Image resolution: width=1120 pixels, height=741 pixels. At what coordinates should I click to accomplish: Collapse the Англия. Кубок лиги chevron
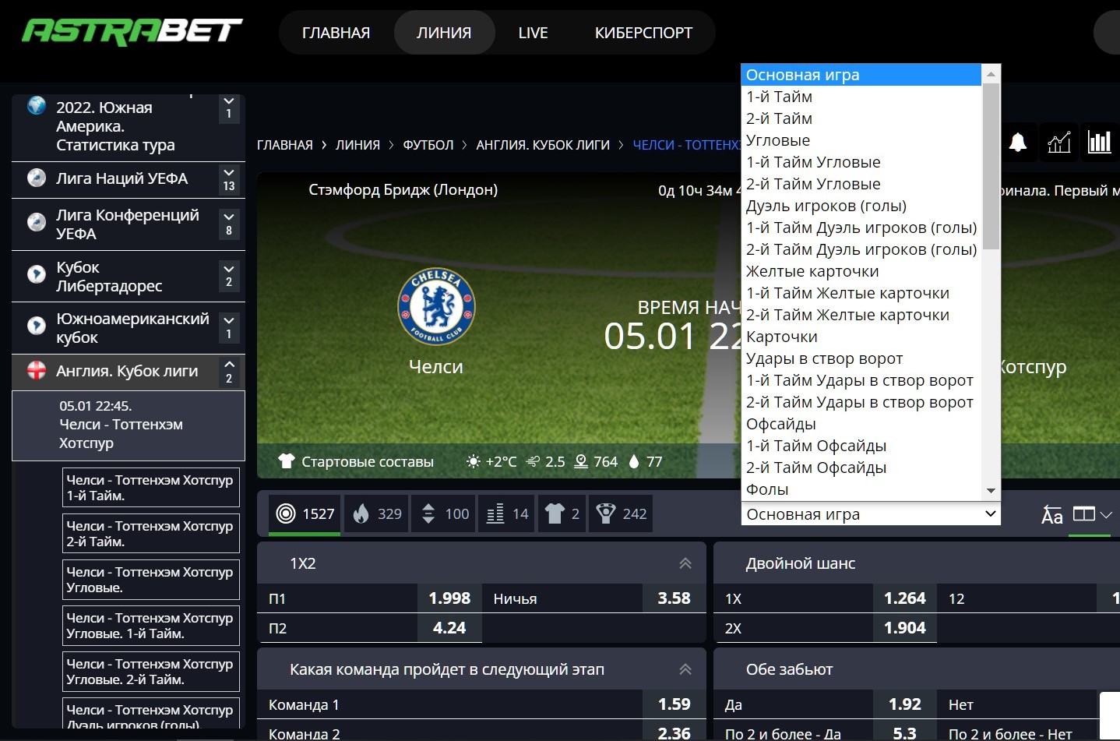pyautogui.click(x=228, y=371)
